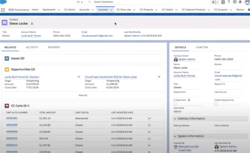Go to the Home tab
This screenshot has width=250, height=153.
(x=35, y=10)
